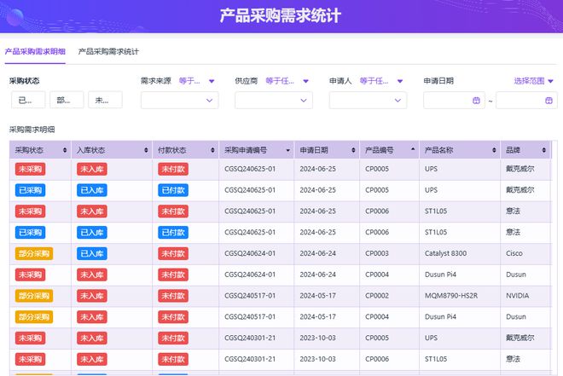This screenshot has height=376, width=563.
Task: Sort by 申请日期 column
Action: [353, 150]
